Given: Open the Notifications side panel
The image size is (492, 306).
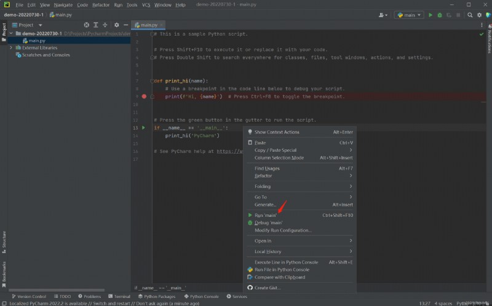Looking at the screenshot, I should click(489, 39).
